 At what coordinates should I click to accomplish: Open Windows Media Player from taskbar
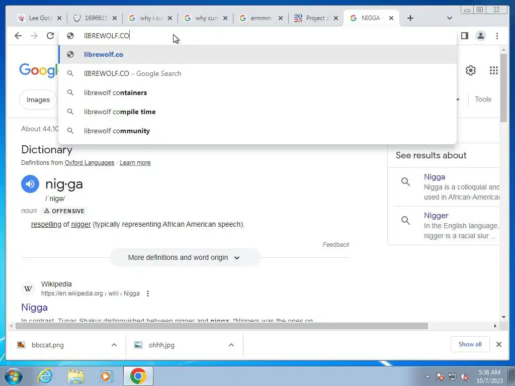pyautogui.click(x=107, y=376)
